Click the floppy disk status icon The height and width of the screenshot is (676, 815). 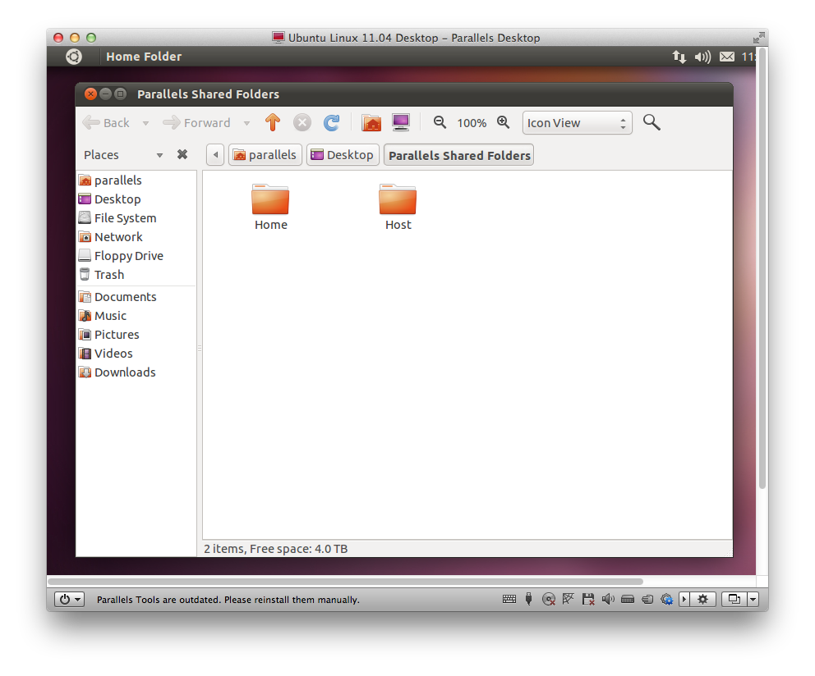(x=588, y=599)
